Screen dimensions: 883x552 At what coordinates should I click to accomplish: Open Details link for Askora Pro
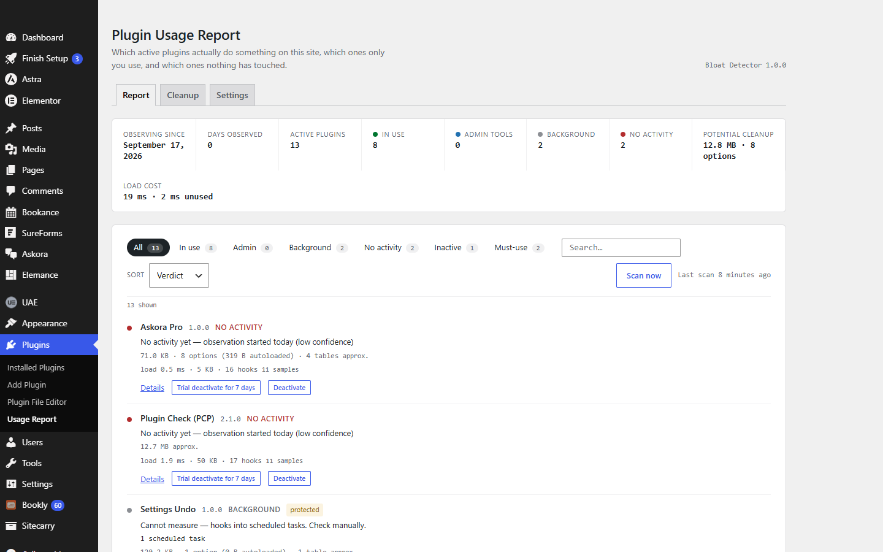(152, 388)
